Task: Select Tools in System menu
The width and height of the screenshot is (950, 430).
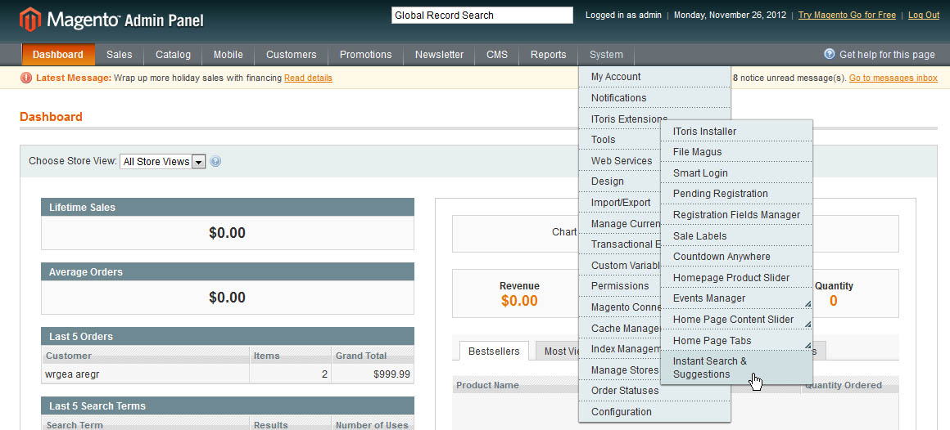Action: tap(619, 140)
